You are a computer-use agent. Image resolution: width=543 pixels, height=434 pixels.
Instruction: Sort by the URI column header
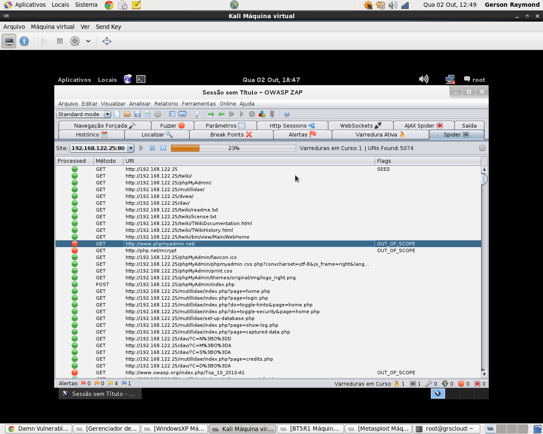point(249,161)
